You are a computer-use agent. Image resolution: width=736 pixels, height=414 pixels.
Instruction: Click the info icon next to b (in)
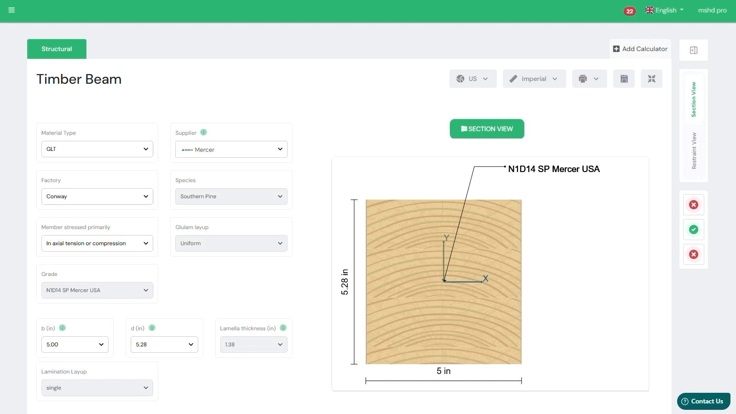point(63,328)
